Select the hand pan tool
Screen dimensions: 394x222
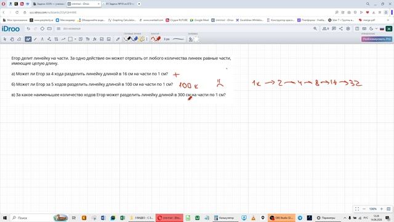tap(12, 39)
